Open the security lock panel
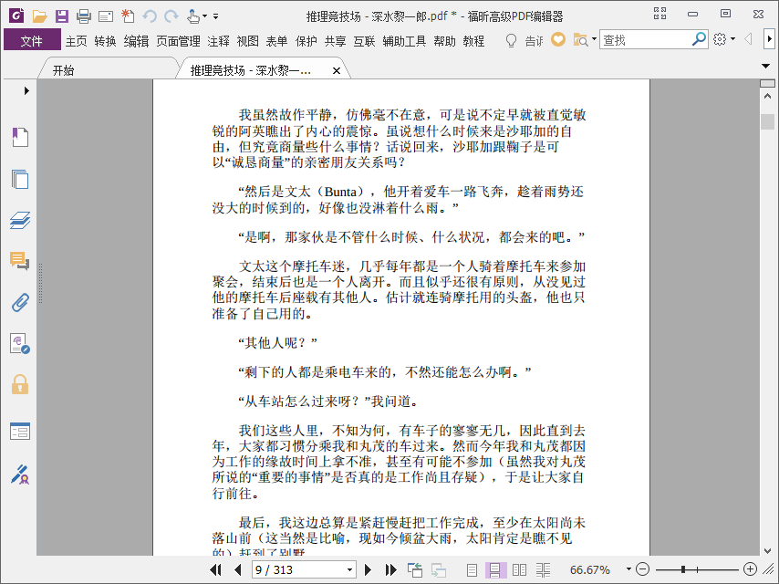The height and width of the screenshot is (584, 779). pyautogui.click(x=20, y=385)
